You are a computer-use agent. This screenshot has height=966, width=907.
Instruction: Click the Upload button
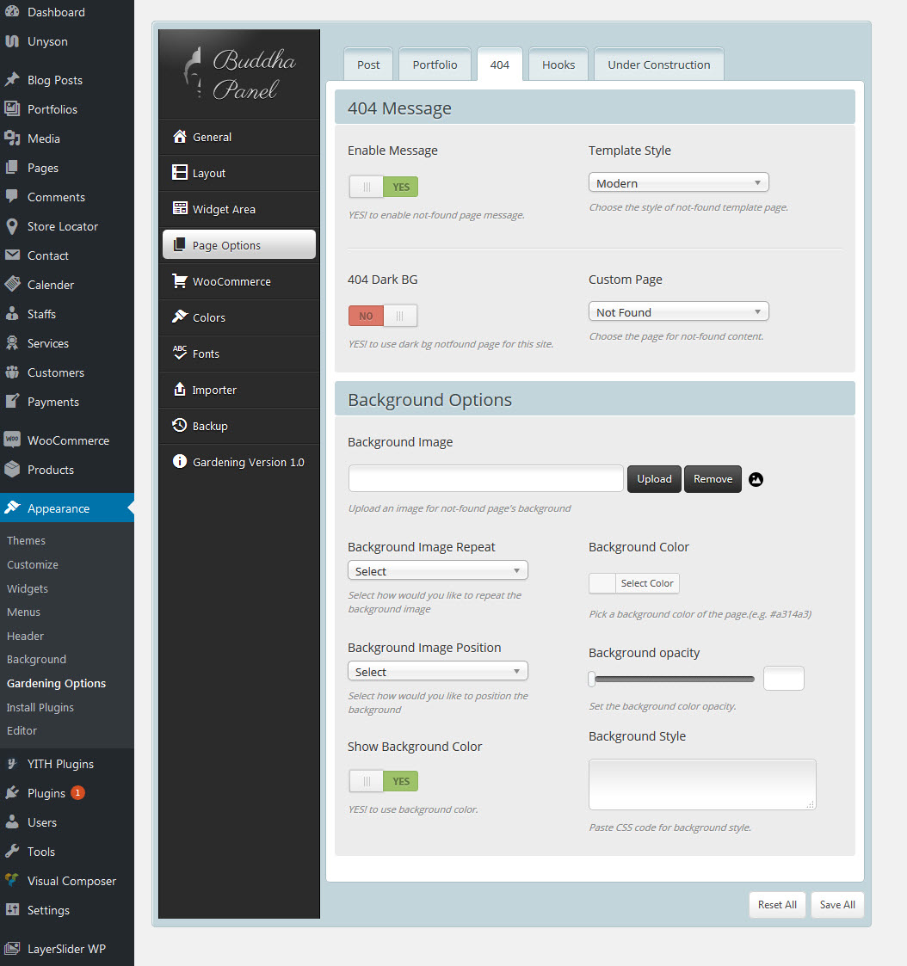pos(654,478)
